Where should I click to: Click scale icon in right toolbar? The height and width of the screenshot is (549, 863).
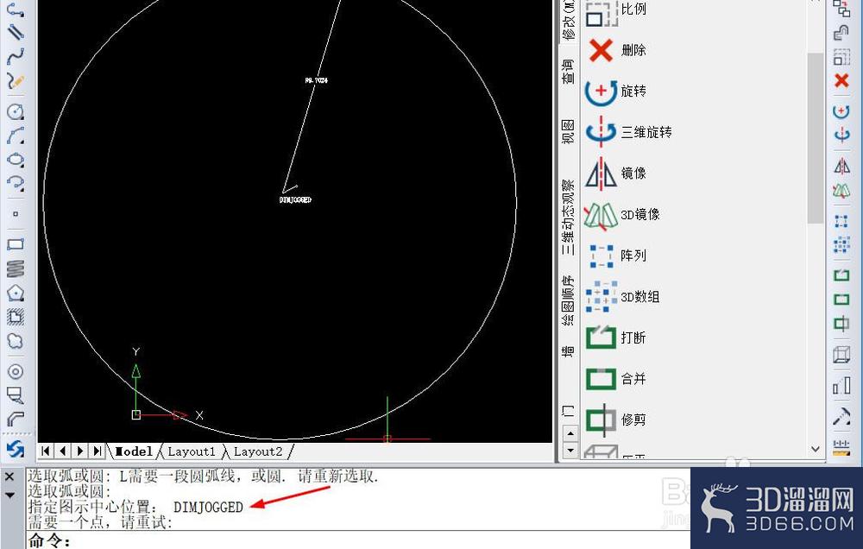(841, 57)
